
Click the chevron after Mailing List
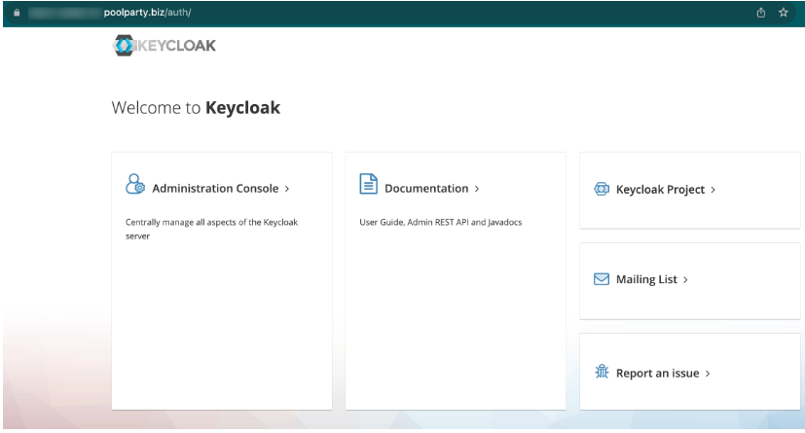coord(685,280)
